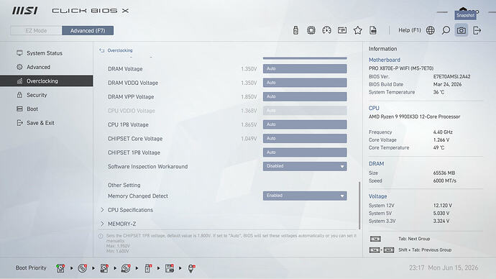Click the CPU chip icon in toolbar
The width and height of the screenshot is (496, 279).
pos(311,30)
